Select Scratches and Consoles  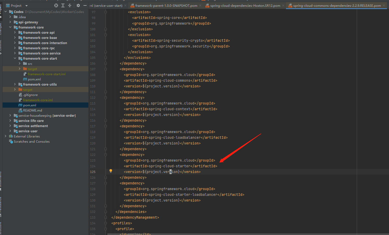(x=31, y=142)
